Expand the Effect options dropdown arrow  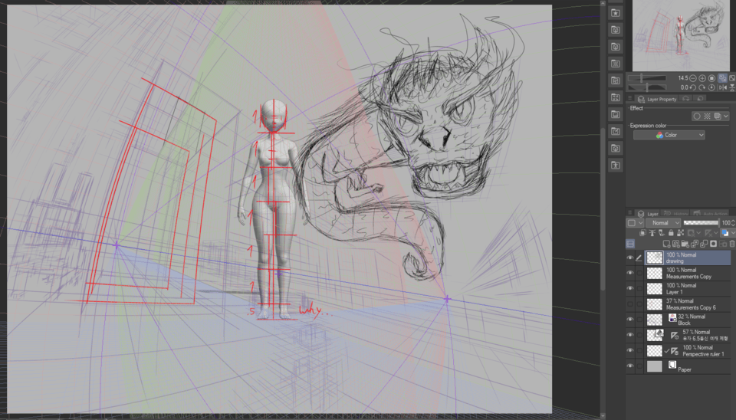[x=726, y=116]
